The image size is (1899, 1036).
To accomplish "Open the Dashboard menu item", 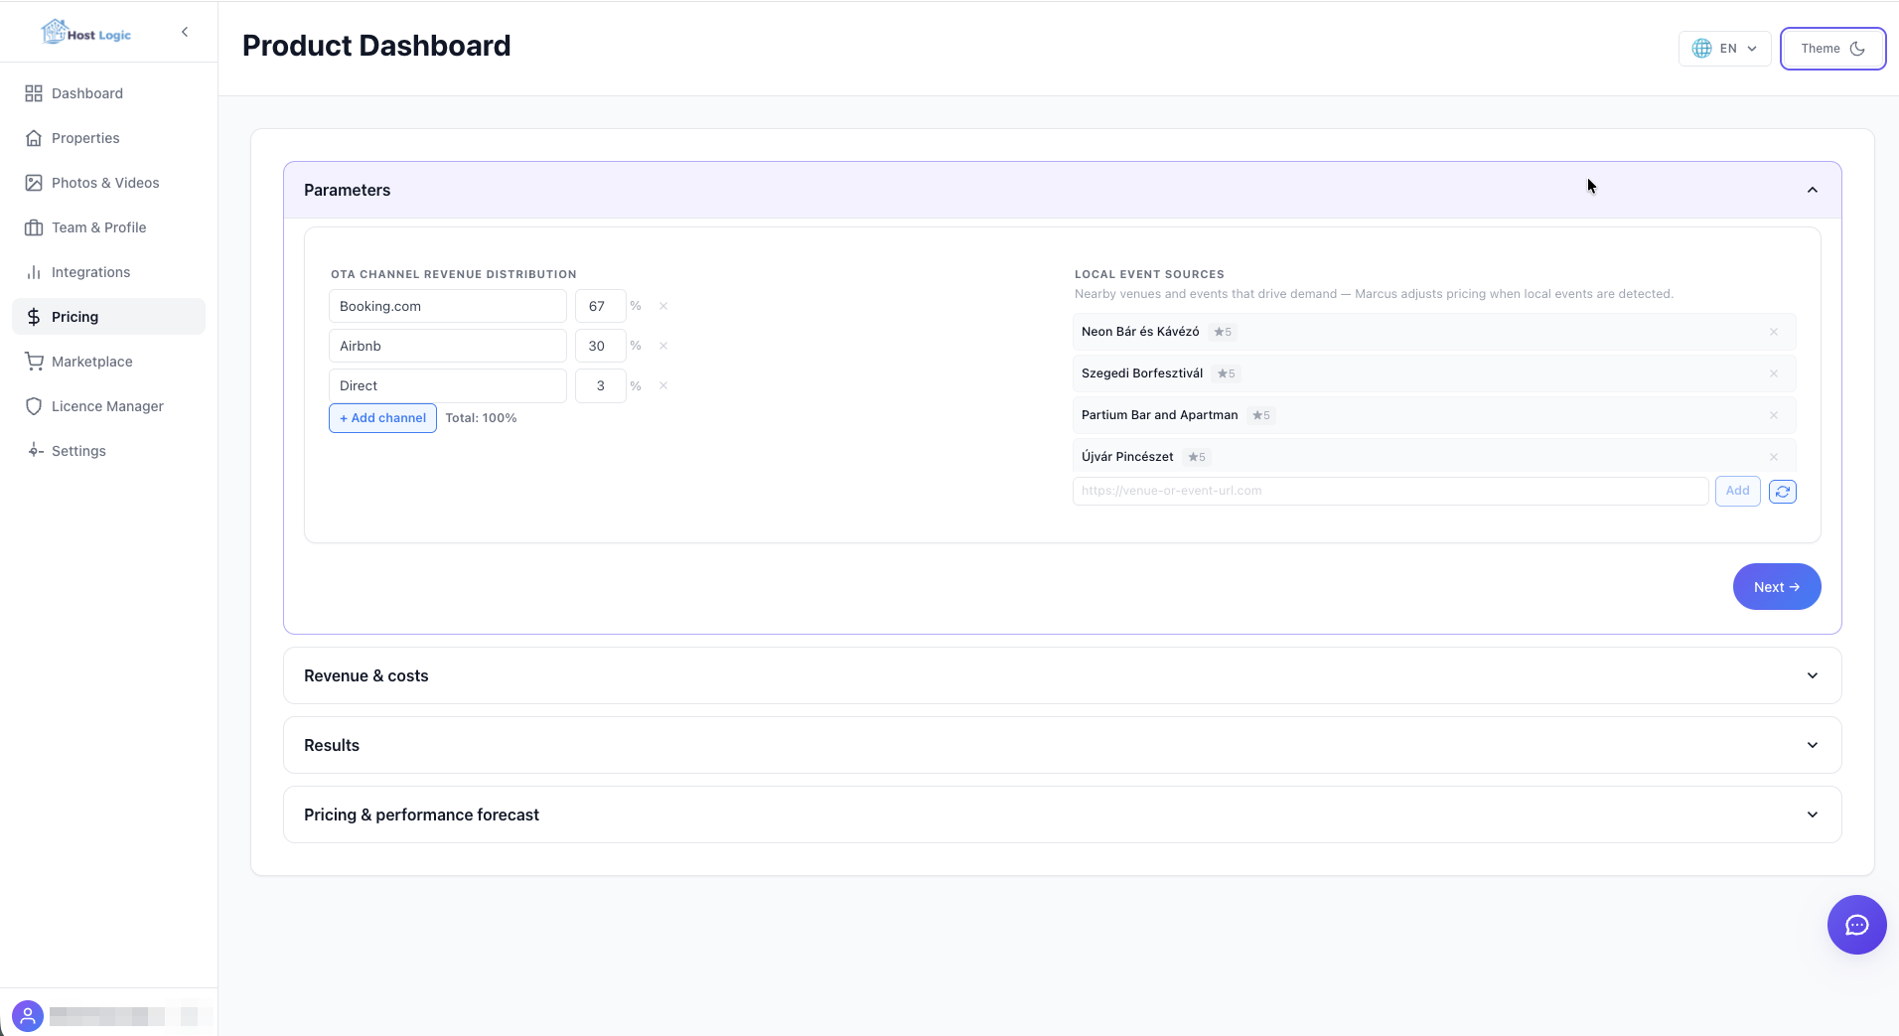I will pos(108,93).
